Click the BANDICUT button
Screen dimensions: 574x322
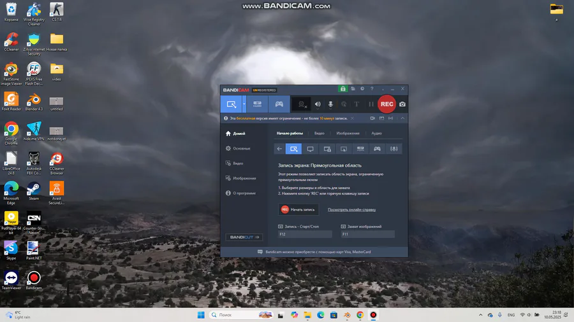pos(244,237)
